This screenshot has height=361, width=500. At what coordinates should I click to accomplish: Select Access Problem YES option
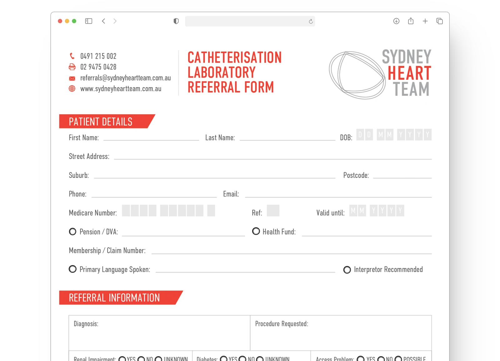pyautogui.click(x=361, y=359)
